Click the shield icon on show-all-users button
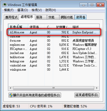This screenshot has width=107, height=111. pos(11,95)
